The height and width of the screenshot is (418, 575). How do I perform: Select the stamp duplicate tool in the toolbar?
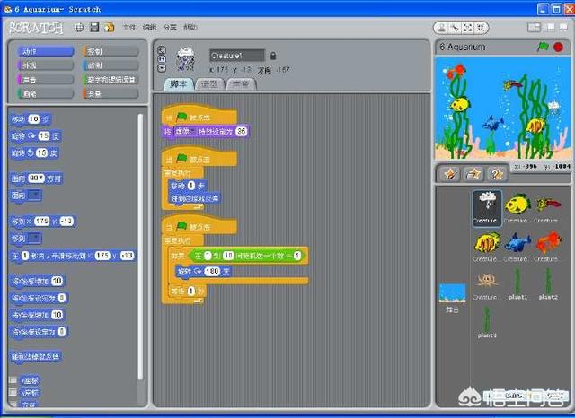[x=443, y=28]
